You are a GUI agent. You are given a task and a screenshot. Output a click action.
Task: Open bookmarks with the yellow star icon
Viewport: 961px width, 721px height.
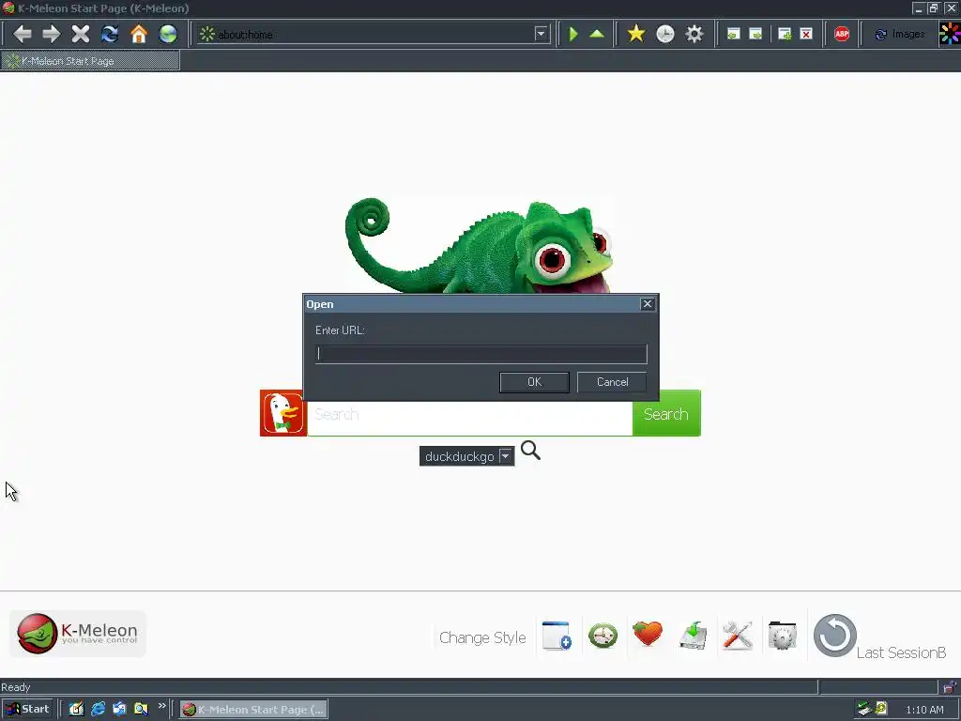click(636, 34)
